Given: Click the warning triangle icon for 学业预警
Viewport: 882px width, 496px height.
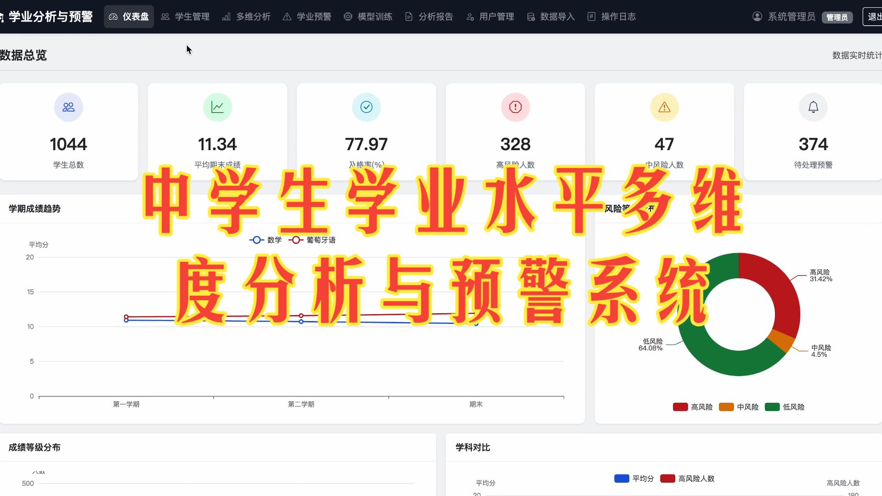Looking at the screenshot, I should click(x=287, y=17).
